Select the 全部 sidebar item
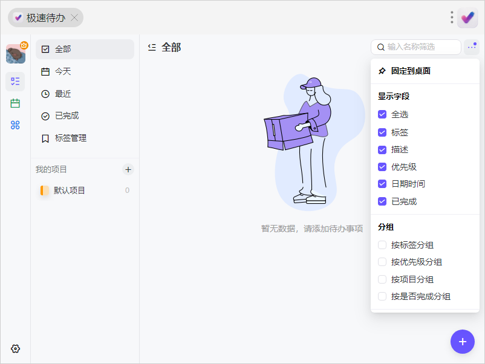Viewport: 485px width, 364px height. click(x=85, y=49)
